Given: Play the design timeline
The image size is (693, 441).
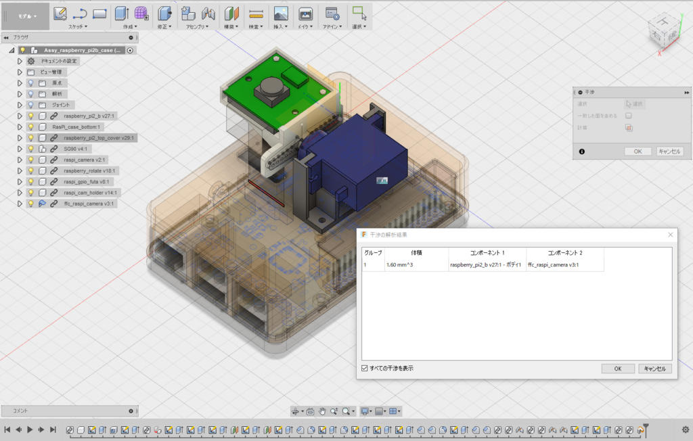Looking at the screenshot, I should [x=30, y=430].
